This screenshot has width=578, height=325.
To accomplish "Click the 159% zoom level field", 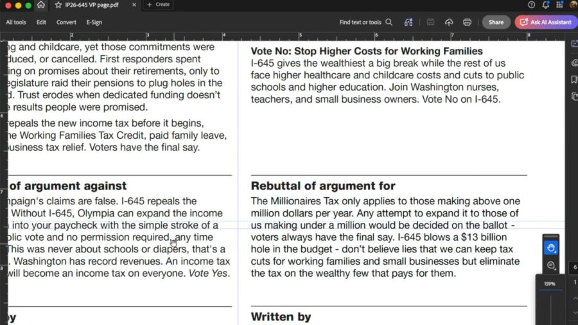I will 550,284.
